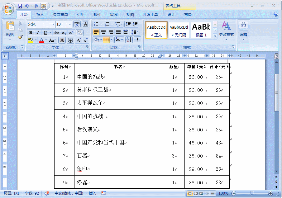
Task: Click the Paste clipboard icon
Action: pos(10,26)
